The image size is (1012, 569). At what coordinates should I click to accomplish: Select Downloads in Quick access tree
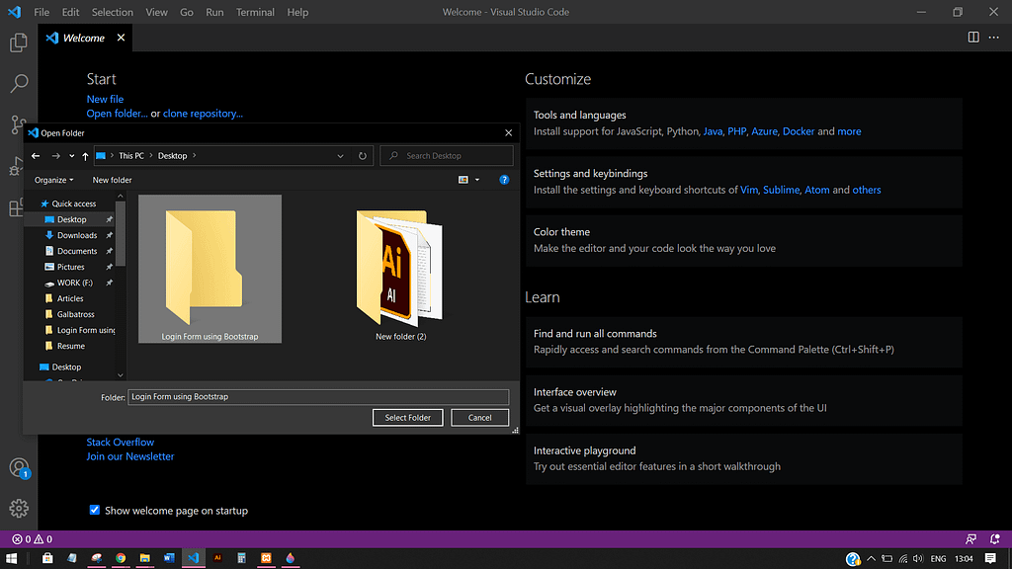tap(77, 235)
